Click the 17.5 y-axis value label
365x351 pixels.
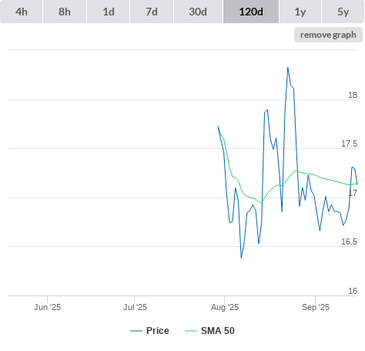coord(349,143)
